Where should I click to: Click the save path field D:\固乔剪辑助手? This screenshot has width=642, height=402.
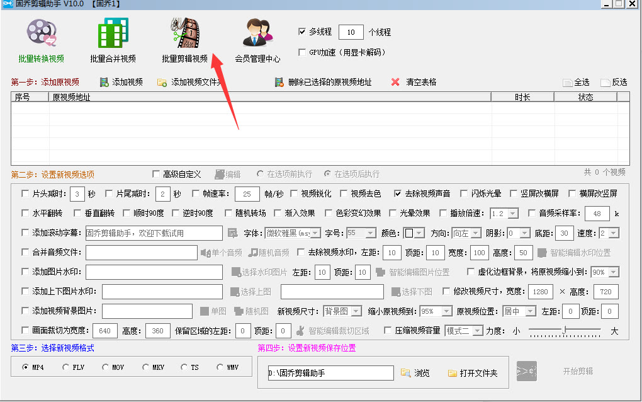pos(330,373)
